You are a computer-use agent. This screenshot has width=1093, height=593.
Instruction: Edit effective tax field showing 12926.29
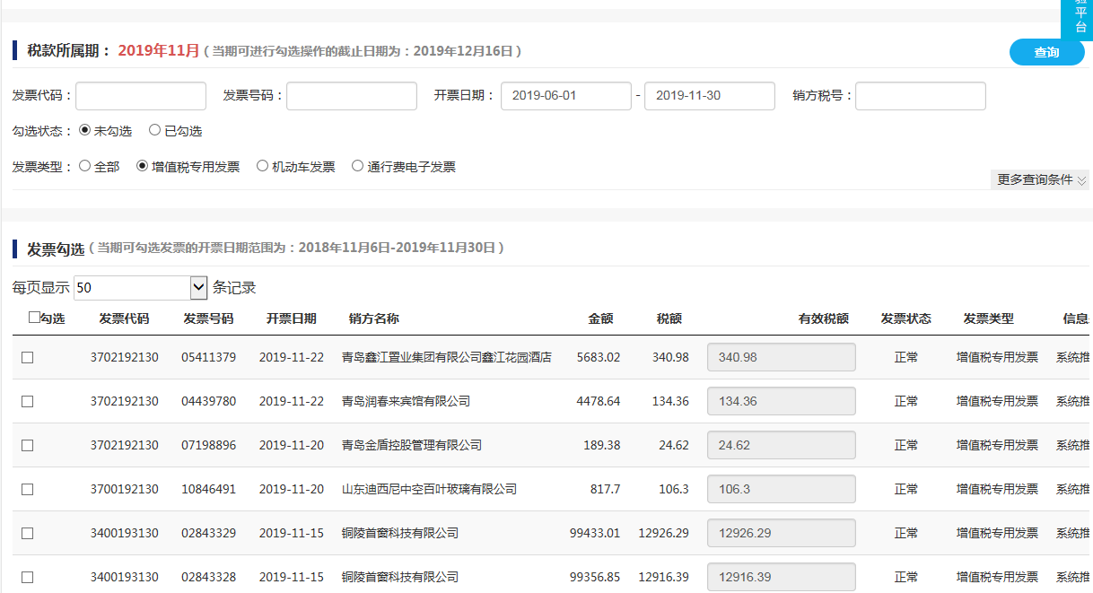[782, 533]
